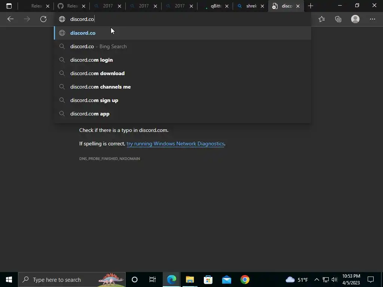Open the Favorites star icon
383x287 pixels.
coord(322,19)
